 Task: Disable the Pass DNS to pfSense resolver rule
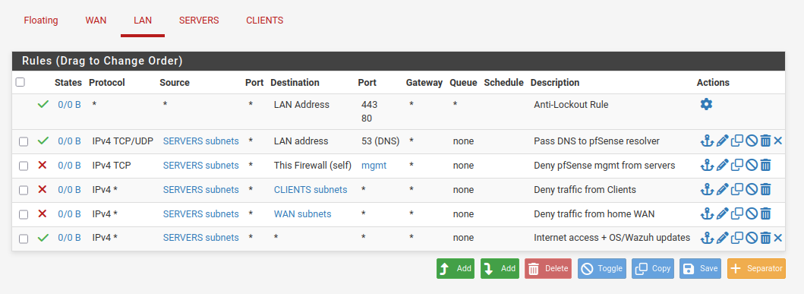(x=752, y=141)
